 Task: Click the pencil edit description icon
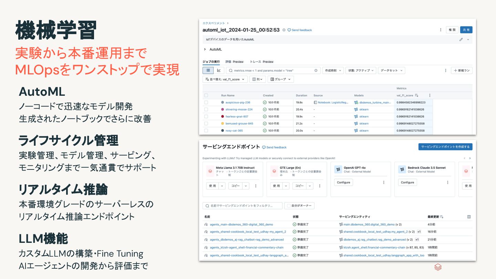pos(461,40)
